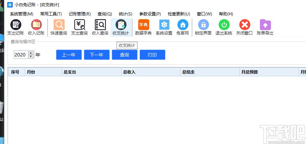The width and height of the screenshot is (306, 144).
Task: Go to next year with 下一年
Action: coord(97,55)
